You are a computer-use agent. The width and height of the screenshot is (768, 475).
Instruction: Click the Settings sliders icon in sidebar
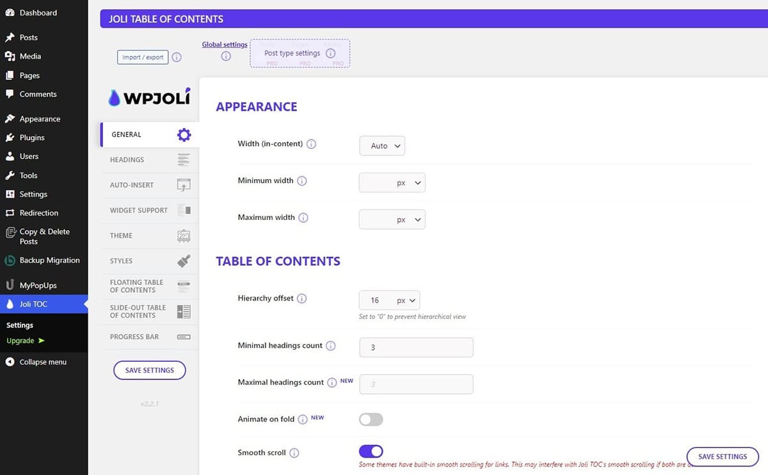pyautogui.click(x=10, y=194)
